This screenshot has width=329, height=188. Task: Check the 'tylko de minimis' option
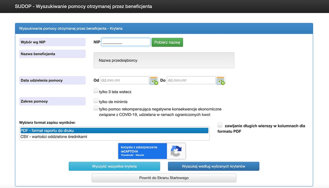[x=96, y=101]
